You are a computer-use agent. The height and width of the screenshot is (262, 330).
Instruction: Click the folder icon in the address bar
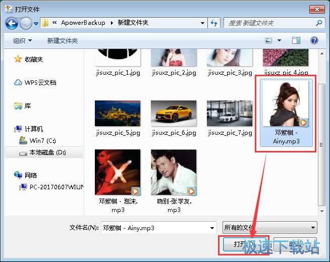pos(45,23)
